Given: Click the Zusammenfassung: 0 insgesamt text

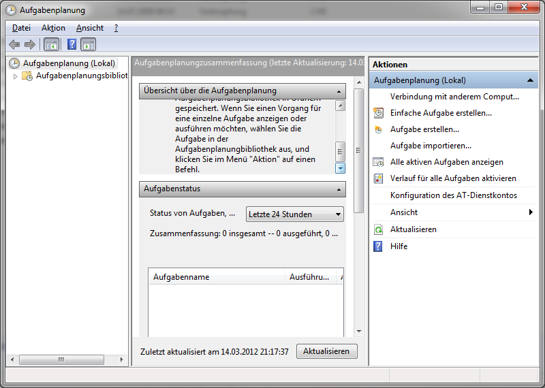Looking at the screenshot, I should [244, 233].
